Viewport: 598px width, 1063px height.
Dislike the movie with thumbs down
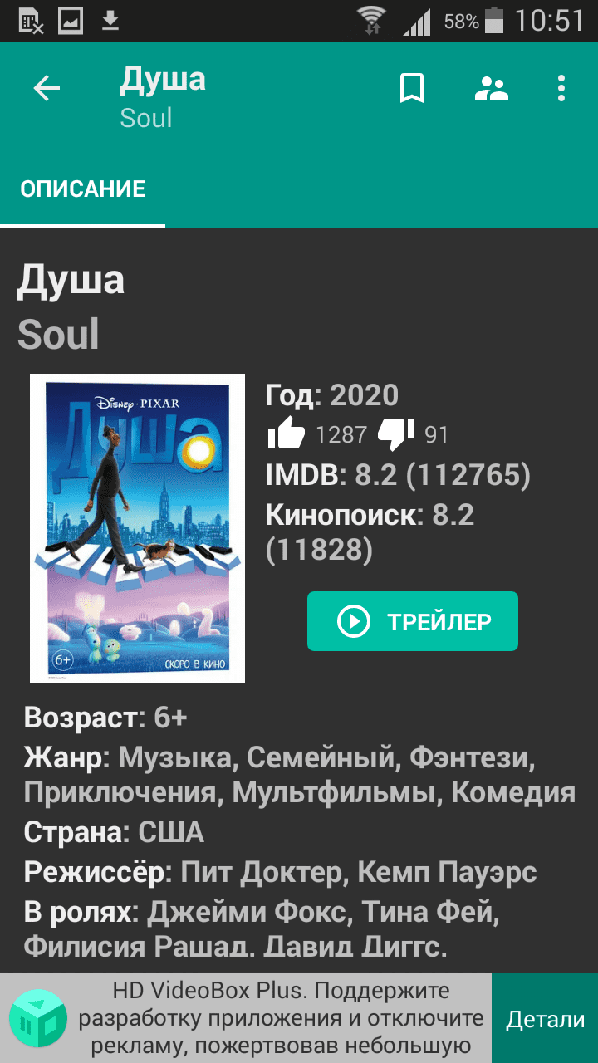[397, 434]
